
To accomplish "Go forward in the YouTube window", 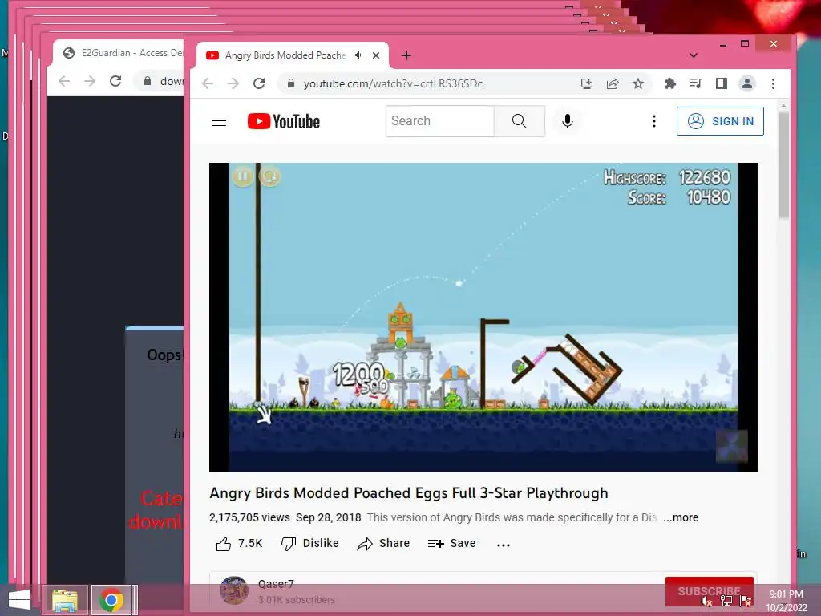I will [x=233, y=83].
